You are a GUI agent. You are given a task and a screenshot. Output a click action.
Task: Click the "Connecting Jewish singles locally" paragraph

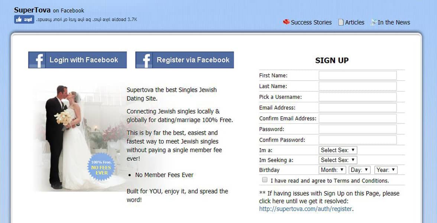click(180, 115)
